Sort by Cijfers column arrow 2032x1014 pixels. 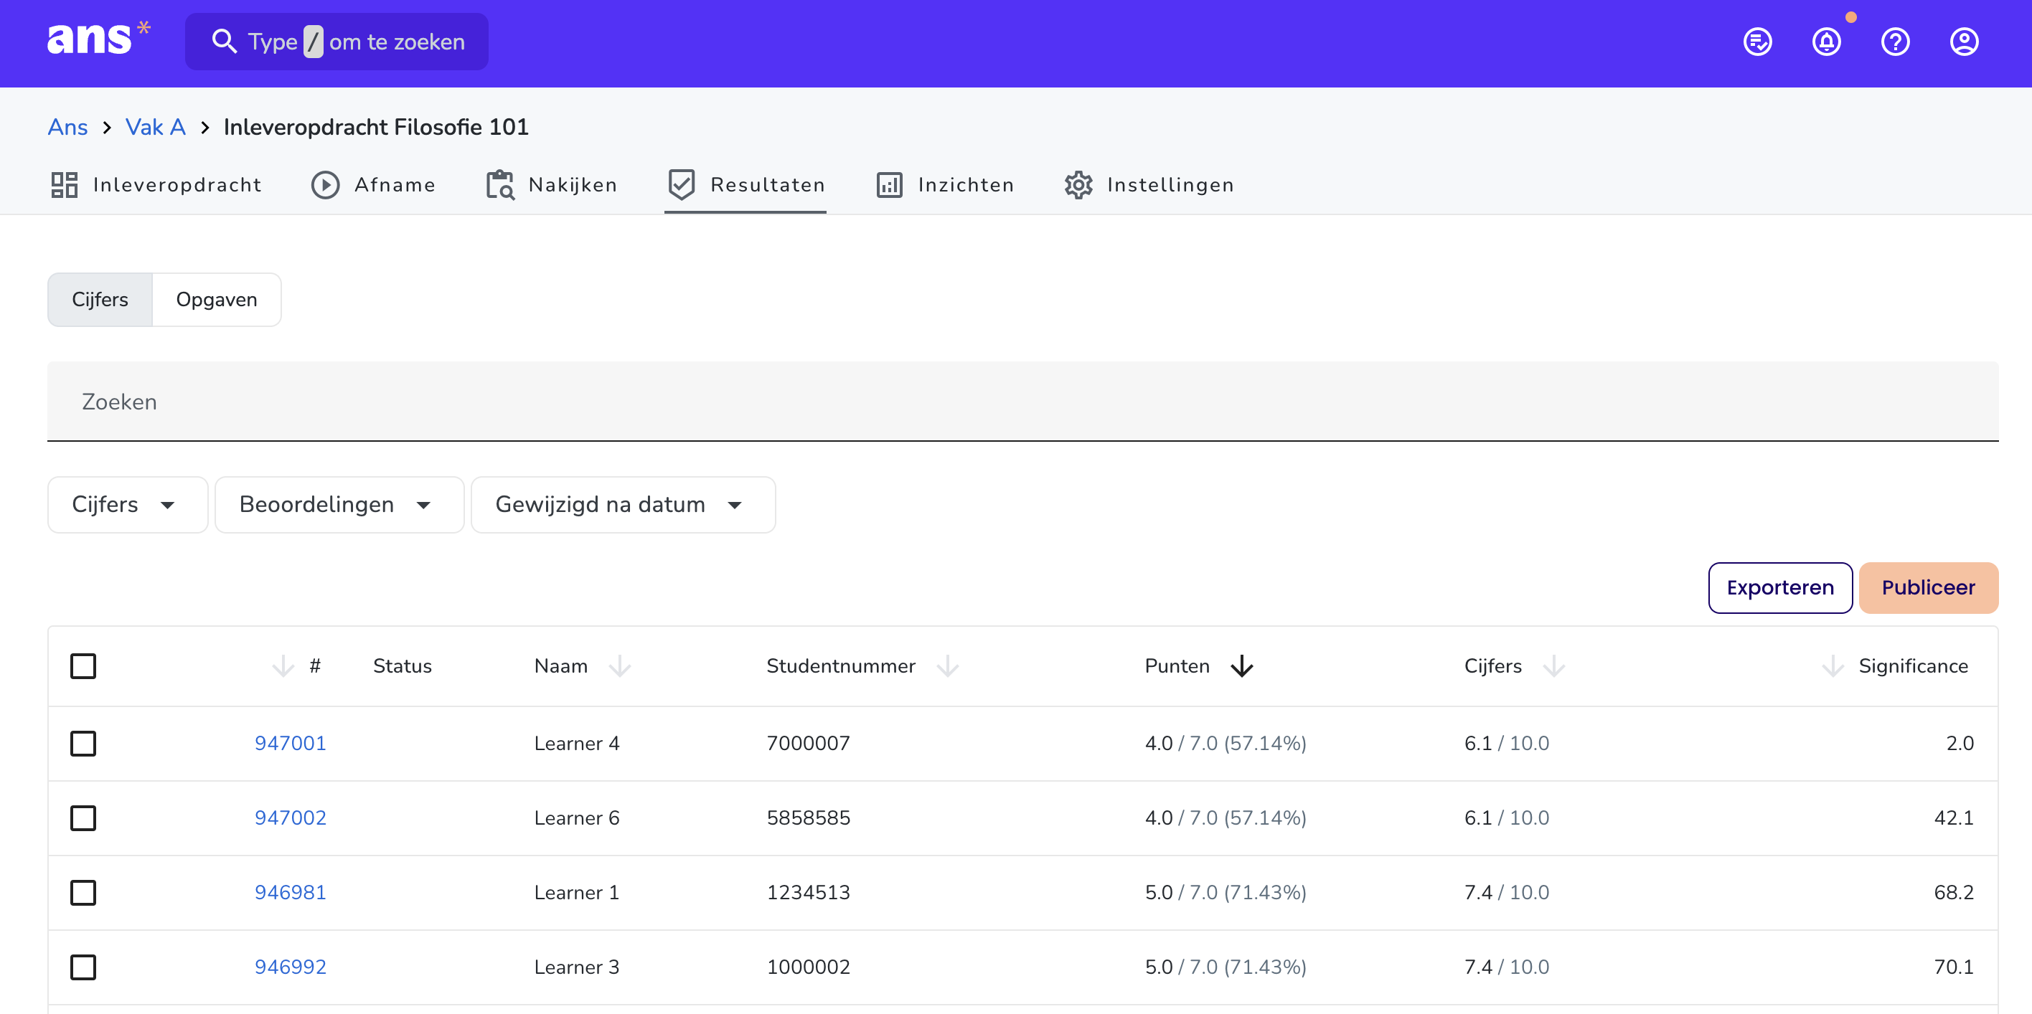(1553, 666)
